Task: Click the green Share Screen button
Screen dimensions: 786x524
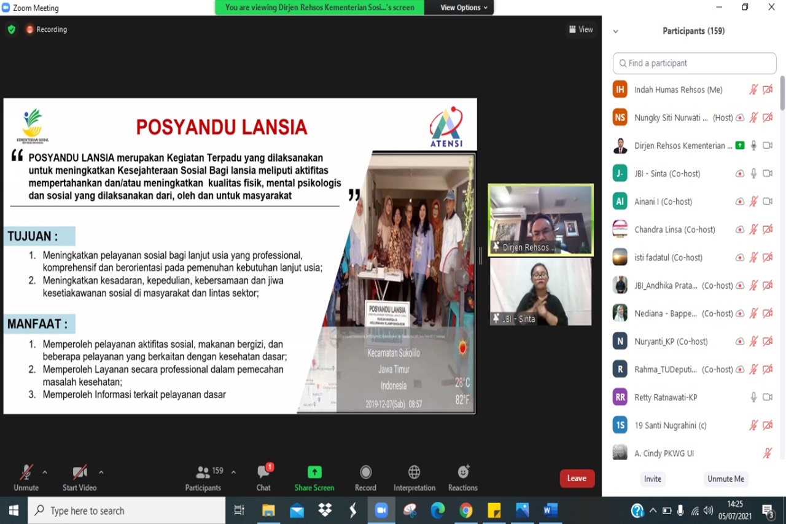Action: pos(314,478)
